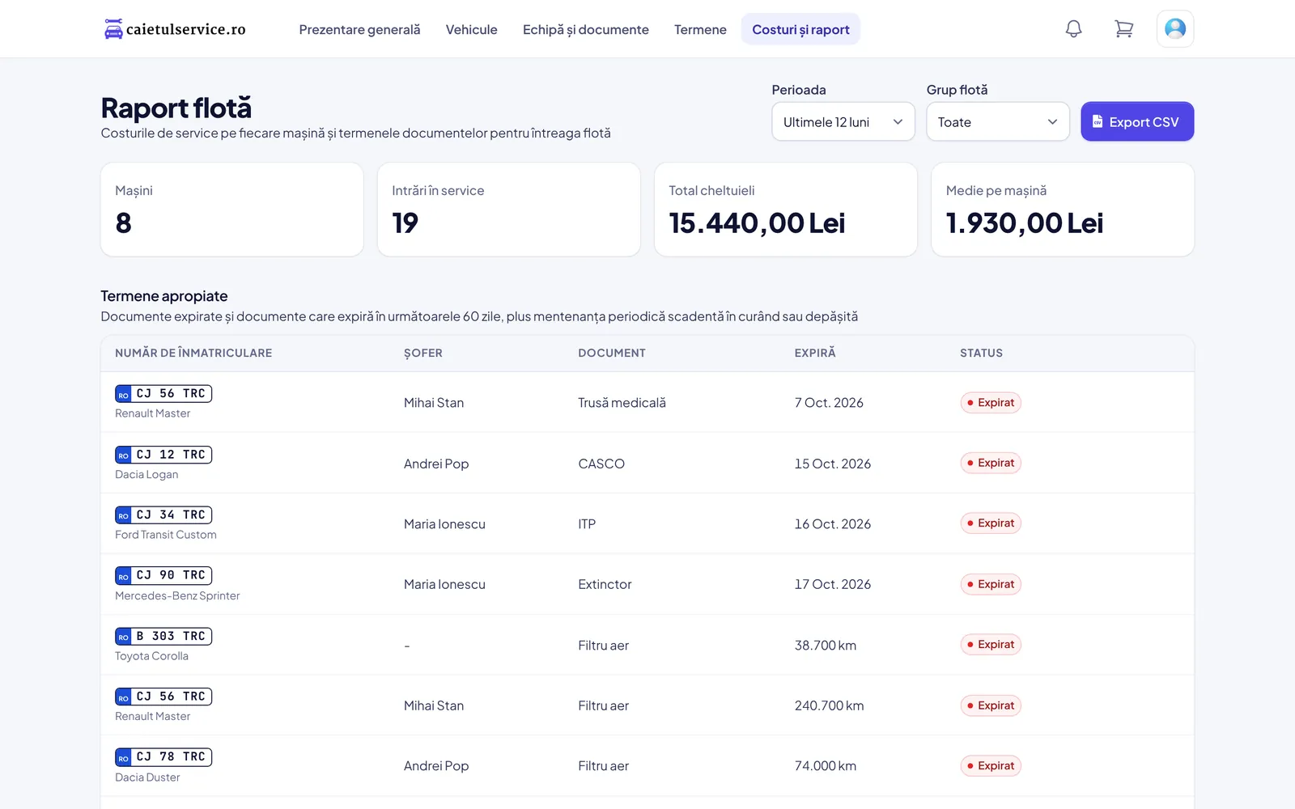Click expiry date 16 Oct. 2026
The image size is (1295, 809).
[833, 524]
